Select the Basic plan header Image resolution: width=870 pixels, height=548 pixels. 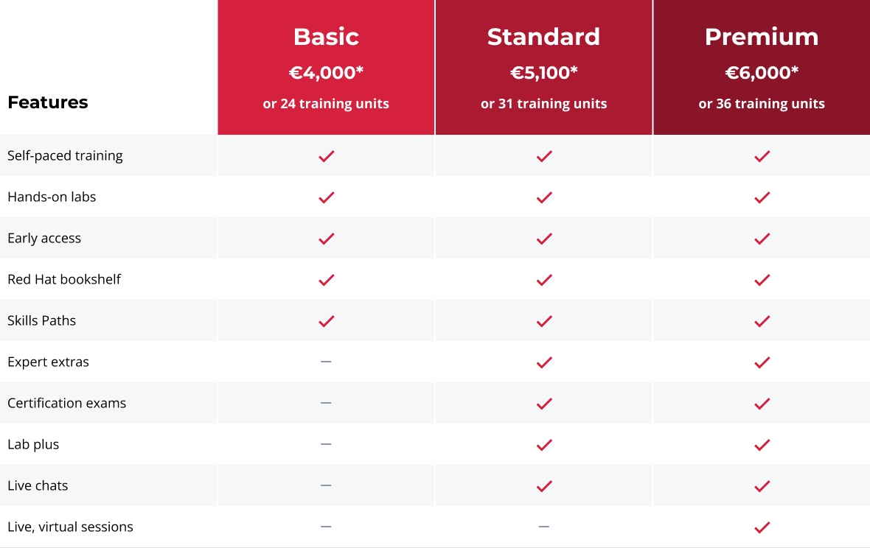pyautogui.click(x=326, y=67)
